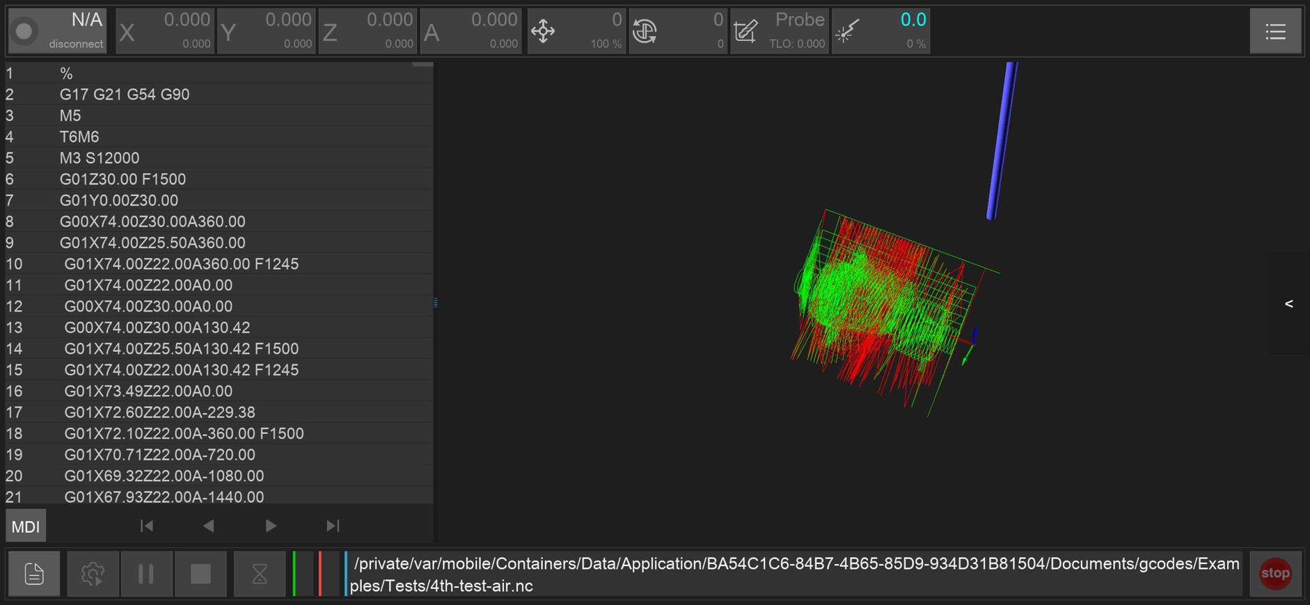Step to next G-code line

[x=271, y=526]
